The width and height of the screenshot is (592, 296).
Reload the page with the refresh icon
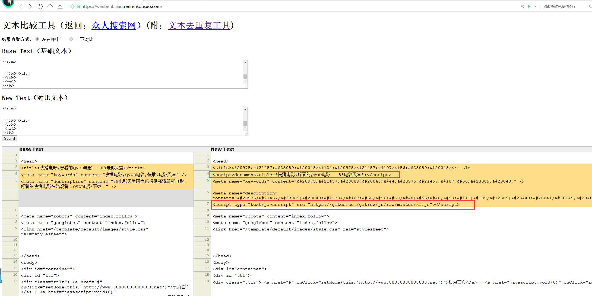point(40,6)
